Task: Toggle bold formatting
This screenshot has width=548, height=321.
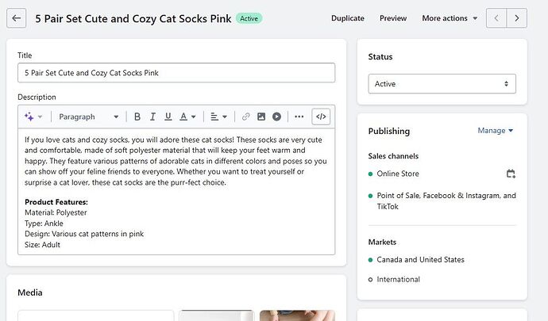Action: (x=137, y=117)
